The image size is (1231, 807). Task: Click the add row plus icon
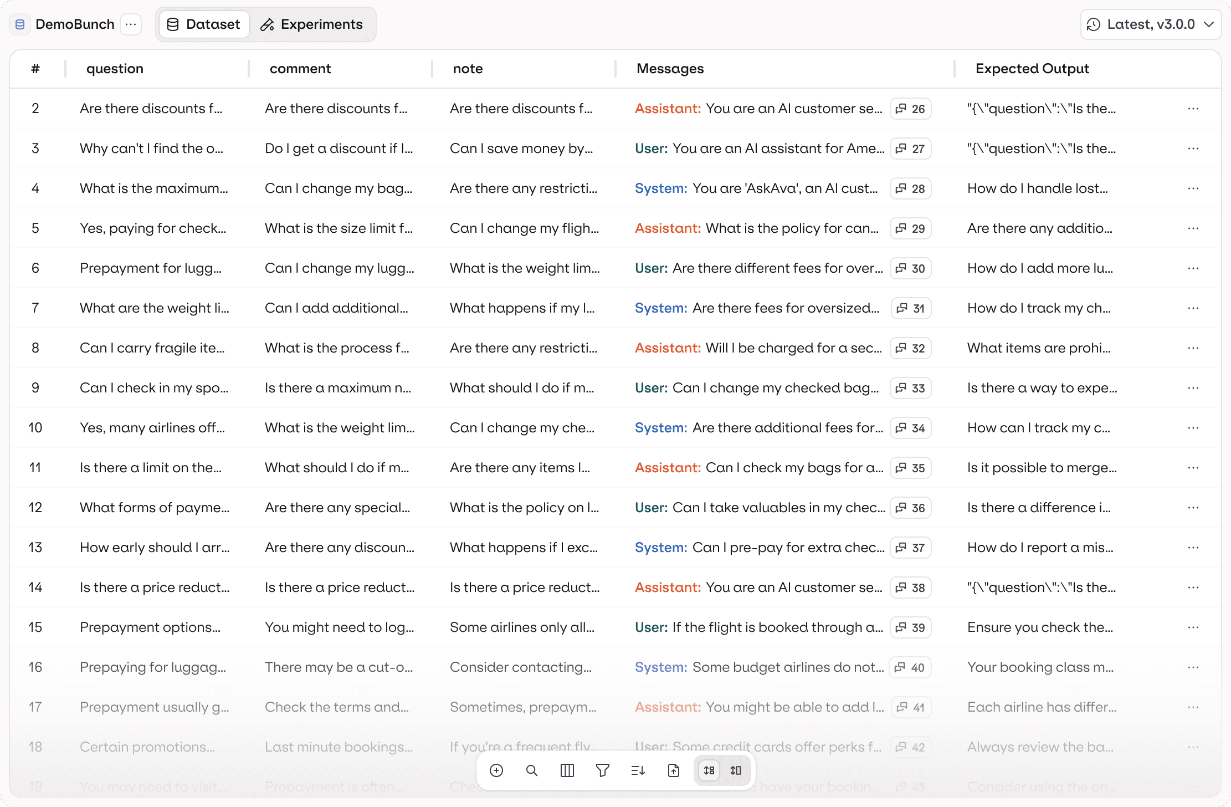click(x=496, y=770)
